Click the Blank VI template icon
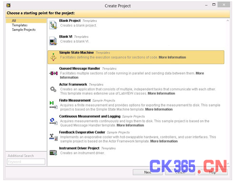234x183 pixels. pyautogui.click(x=53, y=41)
